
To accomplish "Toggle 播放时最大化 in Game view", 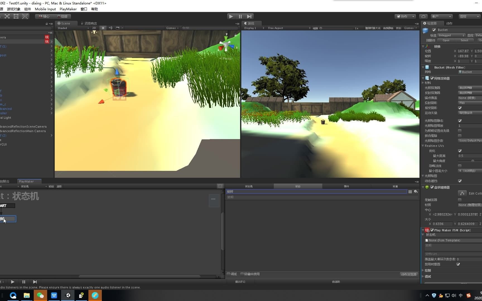I will coord(373,28).
